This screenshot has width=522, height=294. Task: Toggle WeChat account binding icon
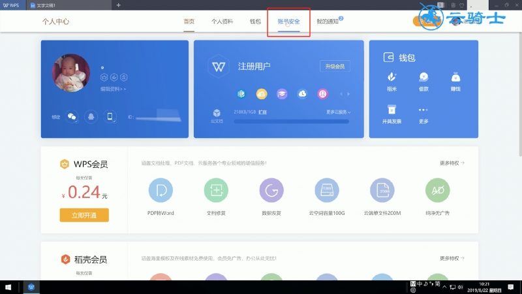coord(72,117)
